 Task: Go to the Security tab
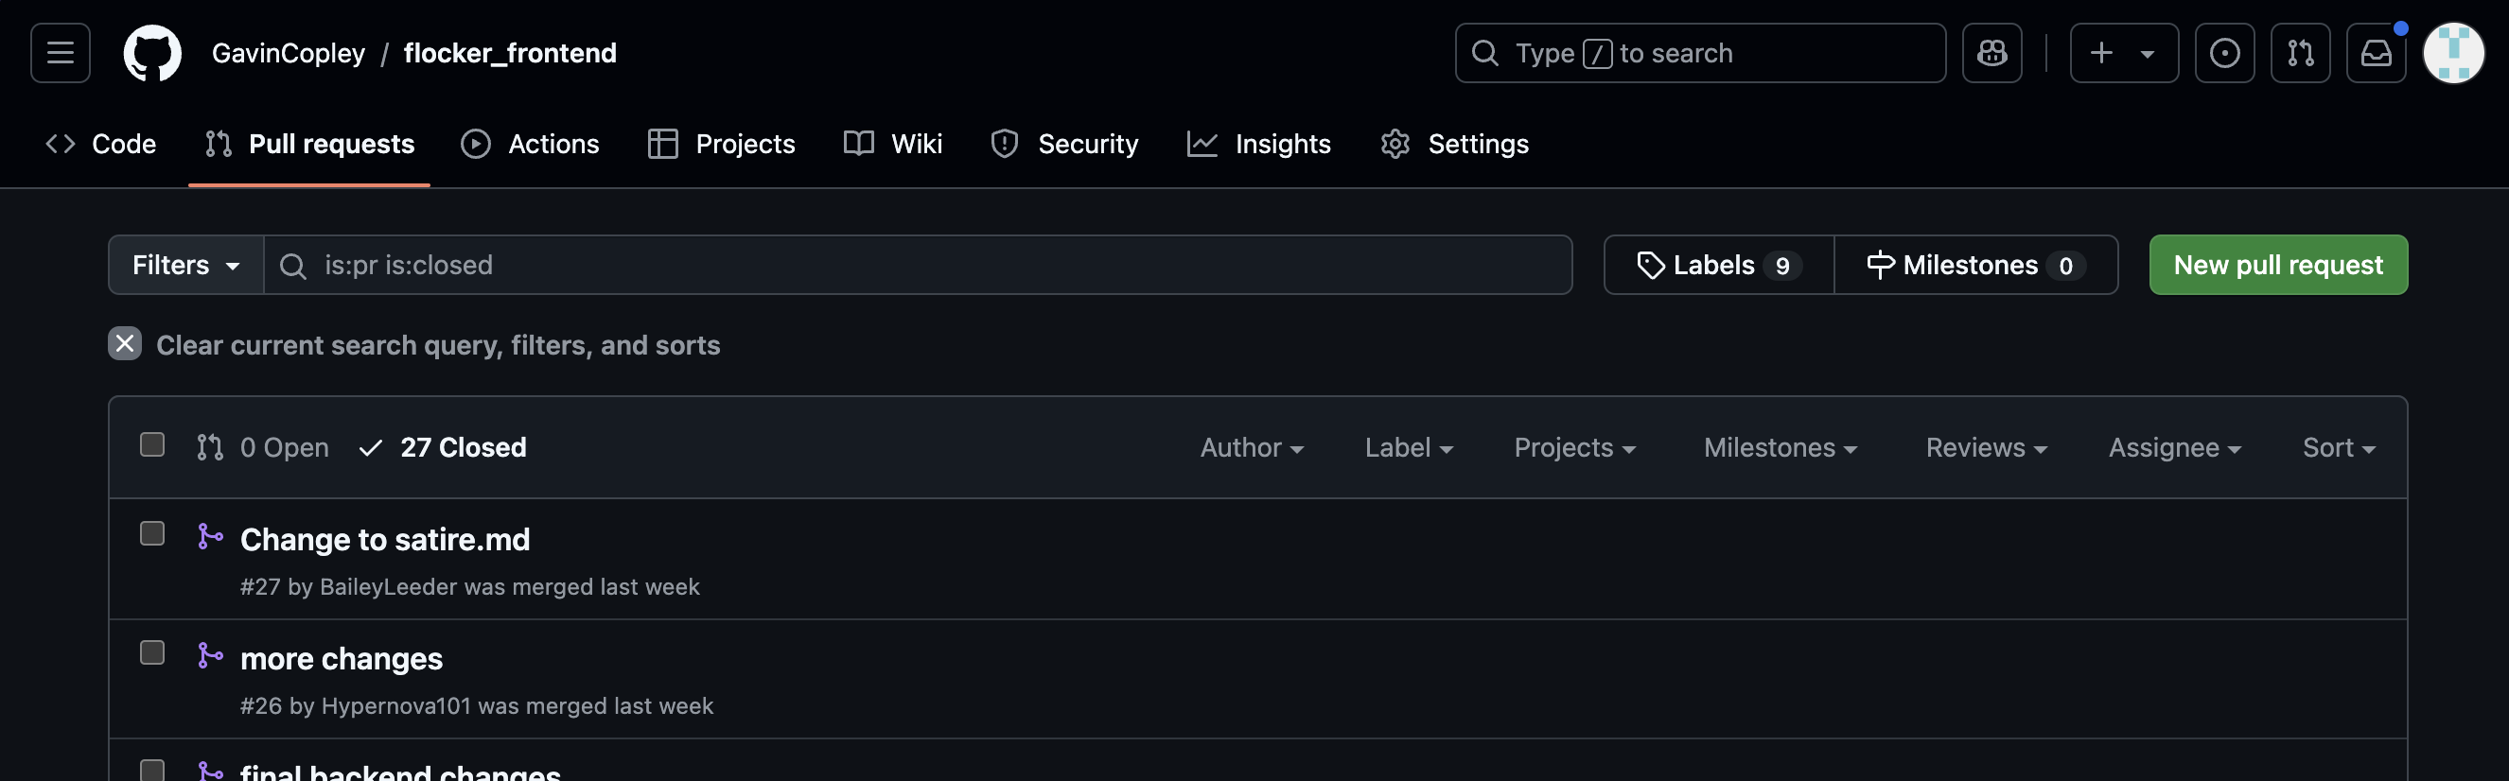[1064, 144]
